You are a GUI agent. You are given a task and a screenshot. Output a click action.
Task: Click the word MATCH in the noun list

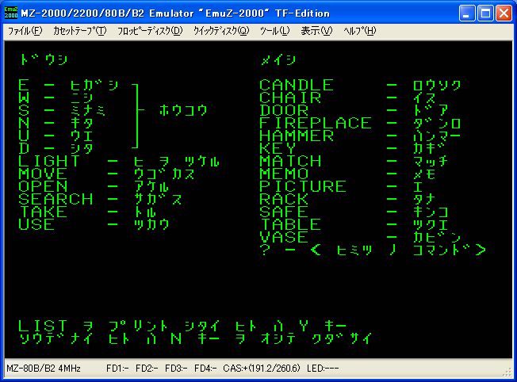290,161
